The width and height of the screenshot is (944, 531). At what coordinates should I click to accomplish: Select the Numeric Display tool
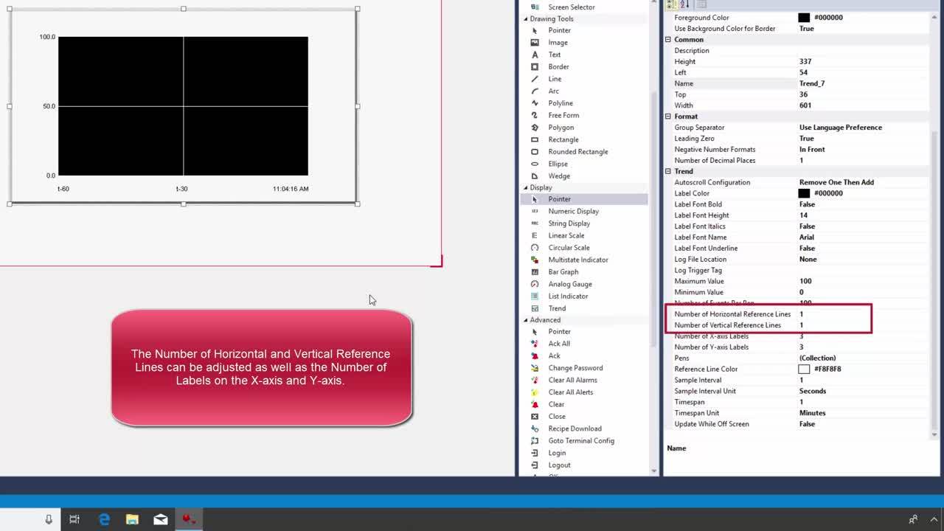point(572,211)
